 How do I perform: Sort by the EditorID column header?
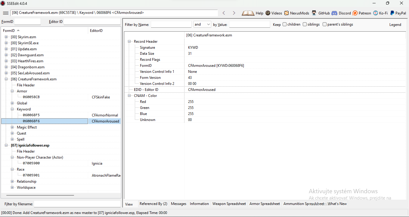(x=104, y=31)
